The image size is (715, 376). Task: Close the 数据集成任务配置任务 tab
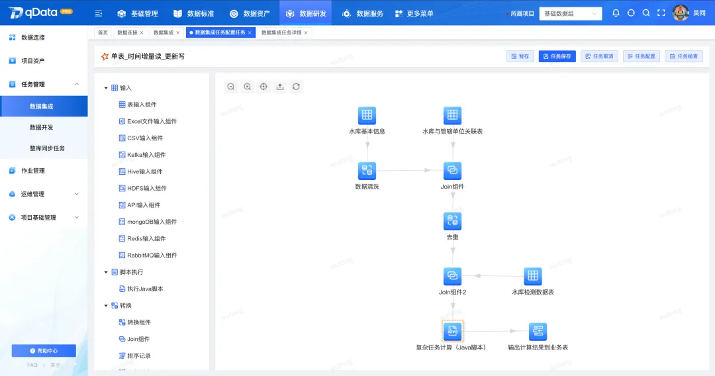coord(250,33)
